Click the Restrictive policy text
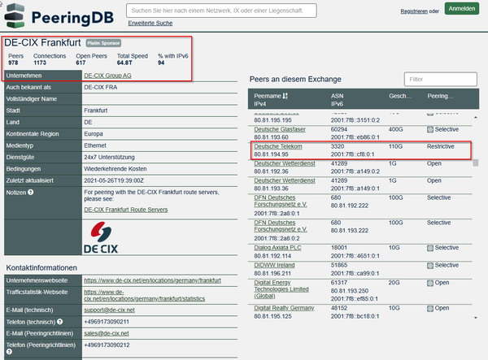Screen dimensions: 488x360 [440, 146]
